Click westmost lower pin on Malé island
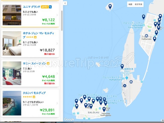The height and width of the screenshot is (123, 164). coord(77,106)
